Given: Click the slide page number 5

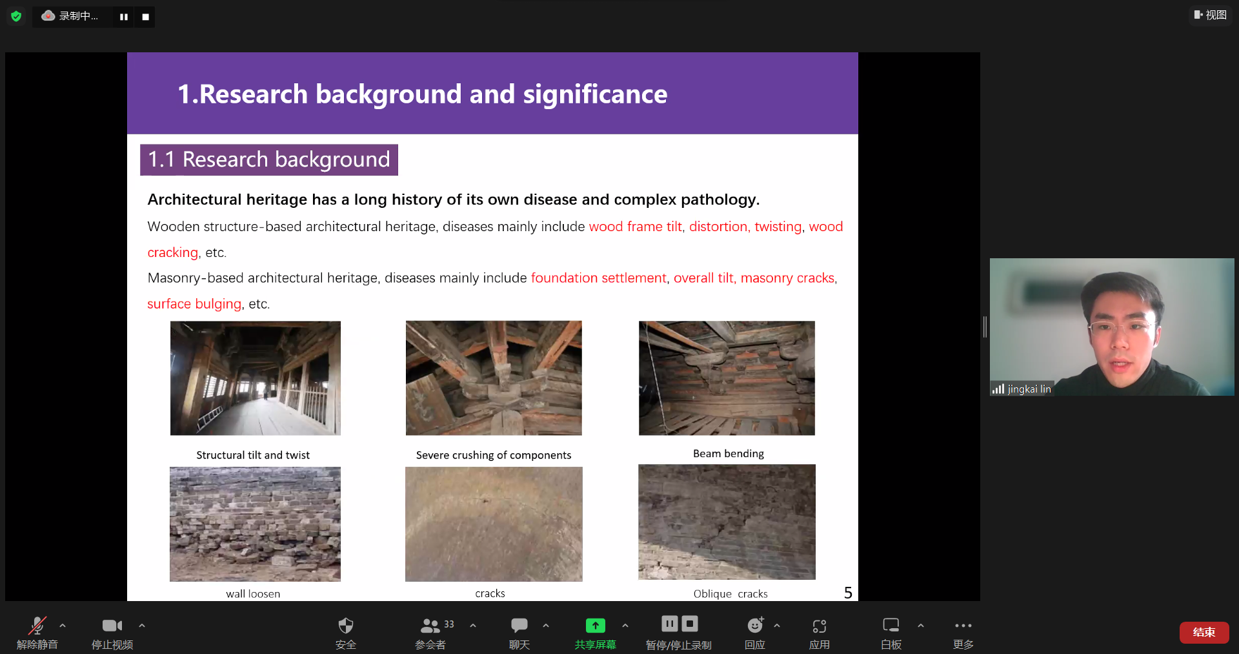Looking at the screenshot, I should [848, 593].
